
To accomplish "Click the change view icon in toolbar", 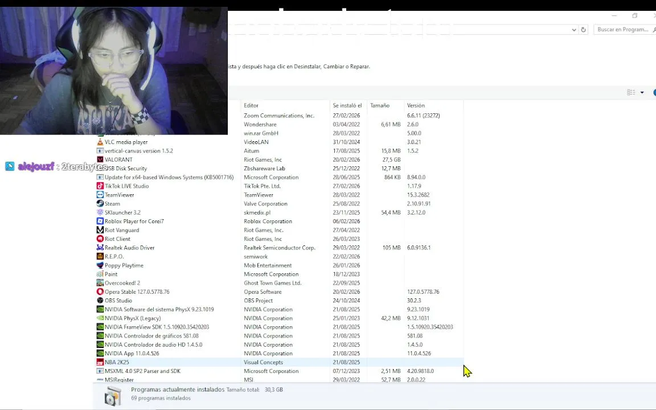I will [631, 92].
